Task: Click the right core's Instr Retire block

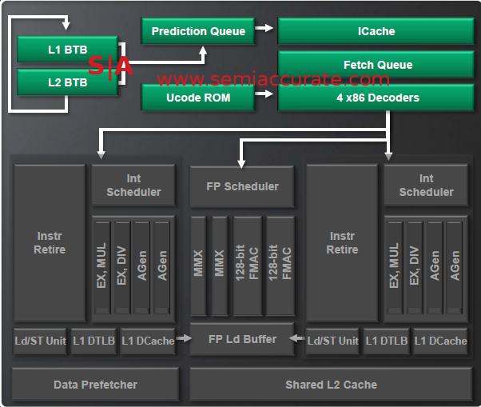Action: tap(342, 243)
